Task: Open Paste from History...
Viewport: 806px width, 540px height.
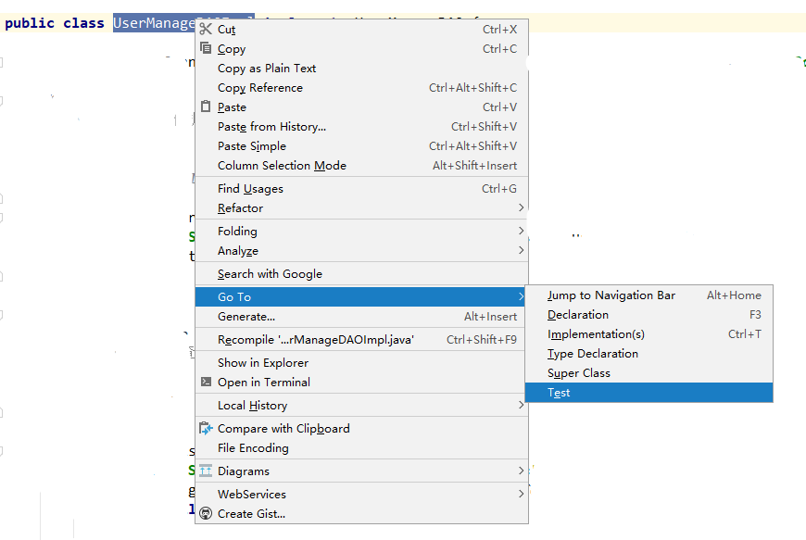Action: pyautogui.click(x=361, y=126)
